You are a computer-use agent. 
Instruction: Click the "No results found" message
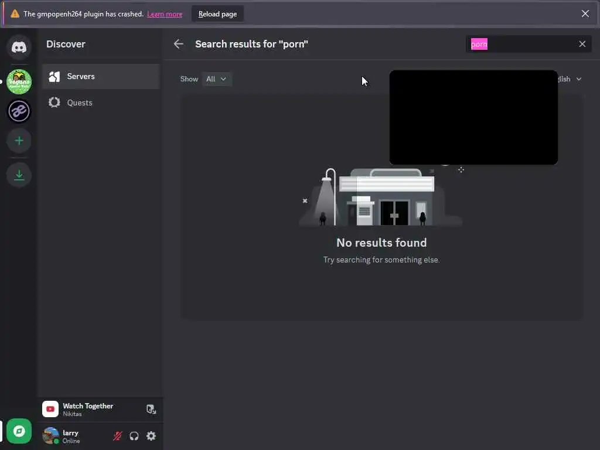381,243
